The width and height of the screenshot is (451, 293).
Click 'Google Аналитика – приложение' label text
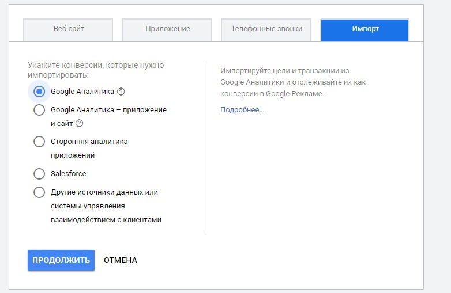click(109, 110)
